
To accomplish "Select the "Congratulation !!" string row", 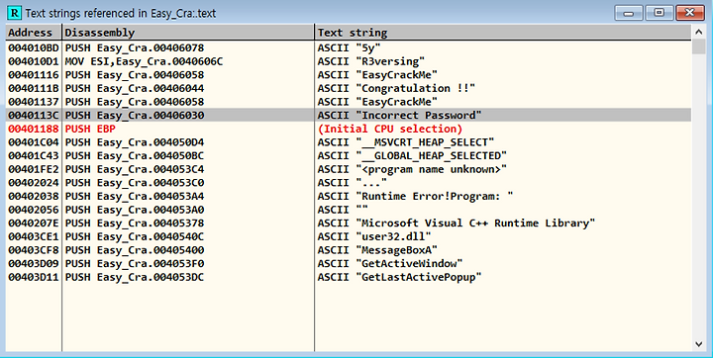I will tap(349, 88).
